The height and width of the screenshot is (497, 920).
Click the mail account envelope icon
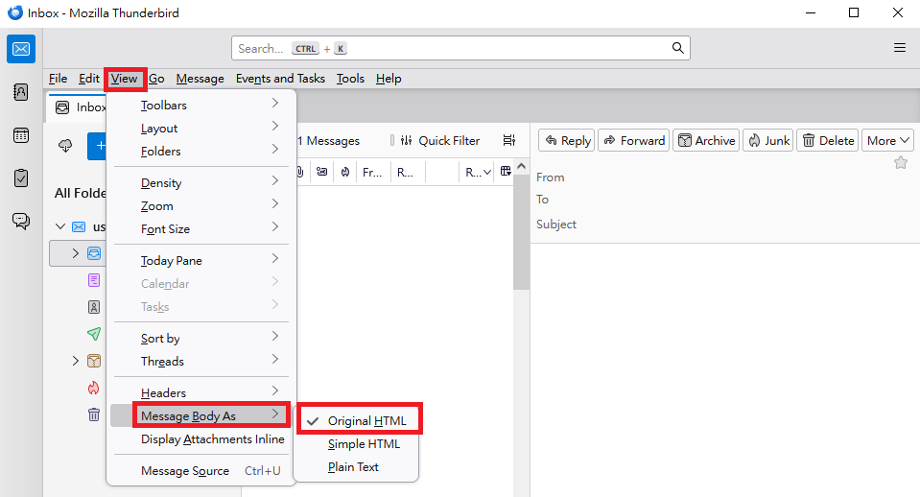[x=79, y=227]
